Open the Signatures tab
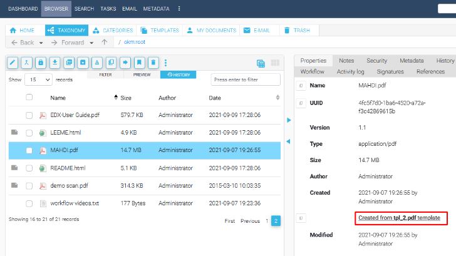This screenshot has width=456, height=256. 390,71
